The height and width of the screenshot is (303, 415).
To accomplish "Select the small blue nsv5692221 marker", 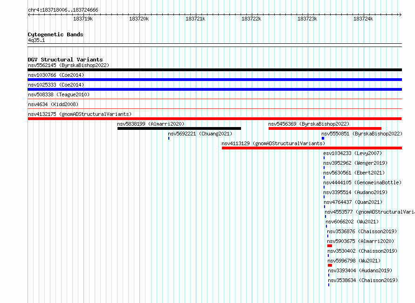I will click(169, 138).
